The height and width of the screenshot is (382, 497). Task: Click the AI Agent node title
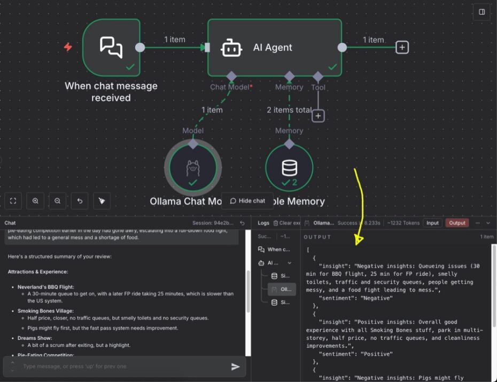[x=273, y=47]
